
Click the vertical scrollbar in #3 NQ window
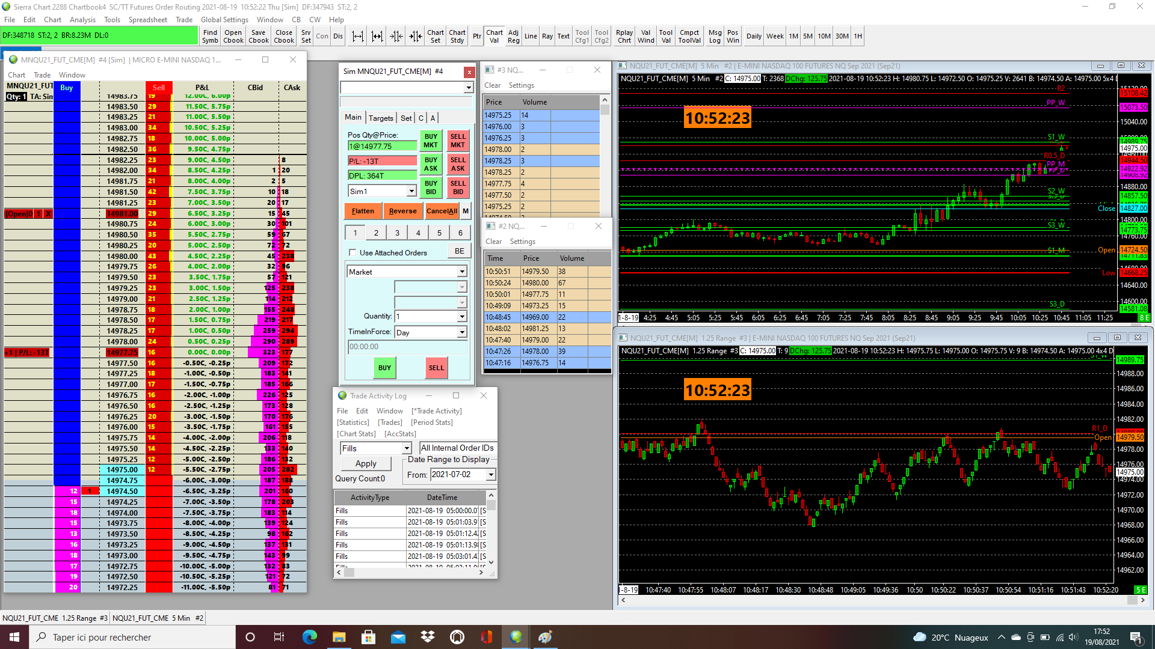tap(605, 155)
